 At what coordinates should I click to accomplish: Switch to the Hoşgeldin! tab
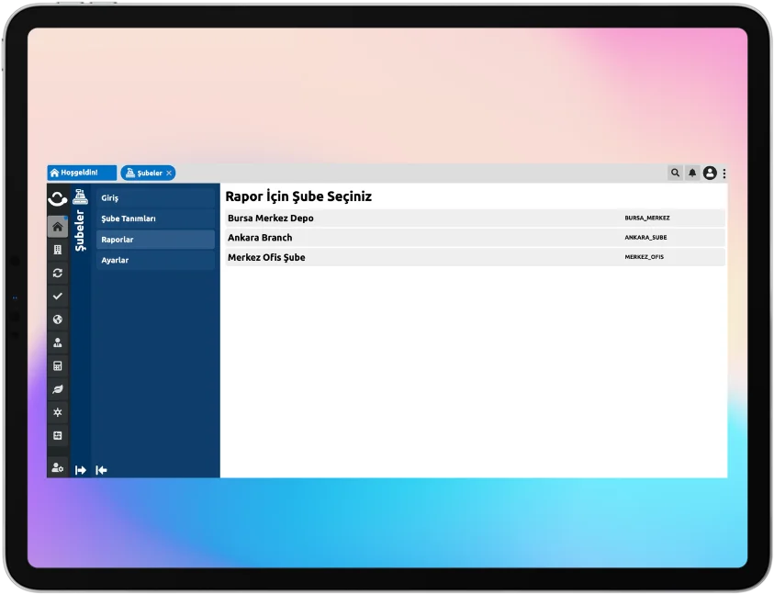pos(81,173)
